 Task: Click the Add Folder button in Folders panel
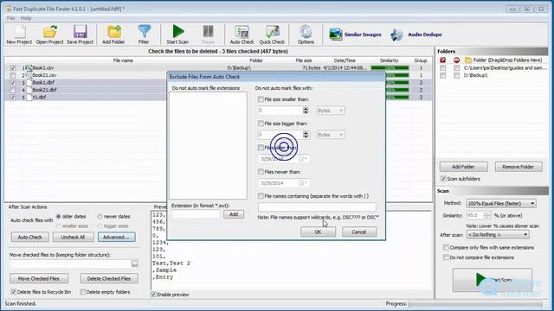click(464, 167)
